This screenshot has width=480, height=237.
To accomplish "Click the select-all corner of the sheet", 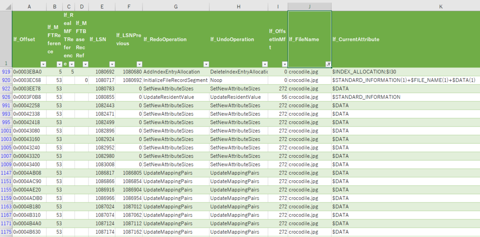I will (x=6, y=7).
